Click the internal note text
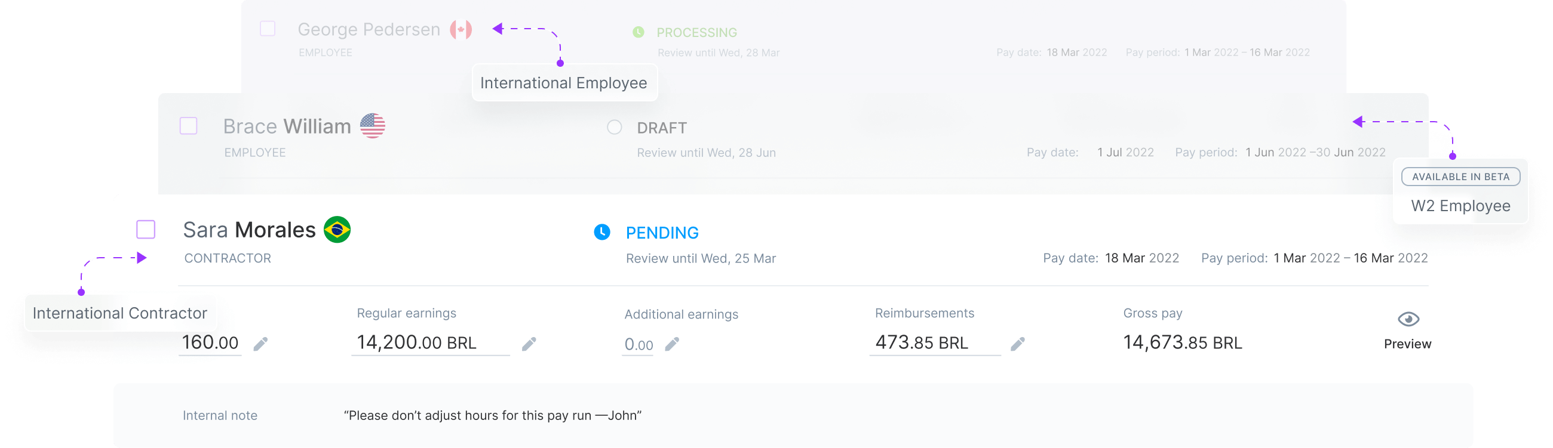This screenshot has height=448, width=1553. (x=493, y=415)
